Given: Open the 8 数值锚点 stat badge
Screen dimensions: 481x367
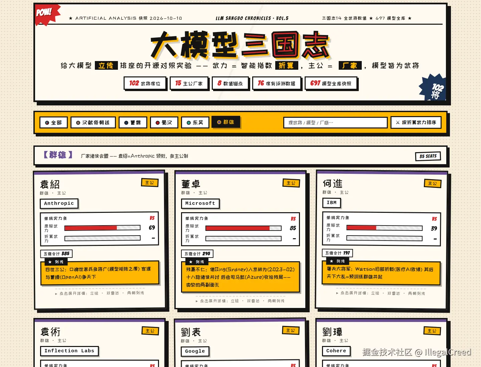Looking at the screenshot, I should [230, 83].
